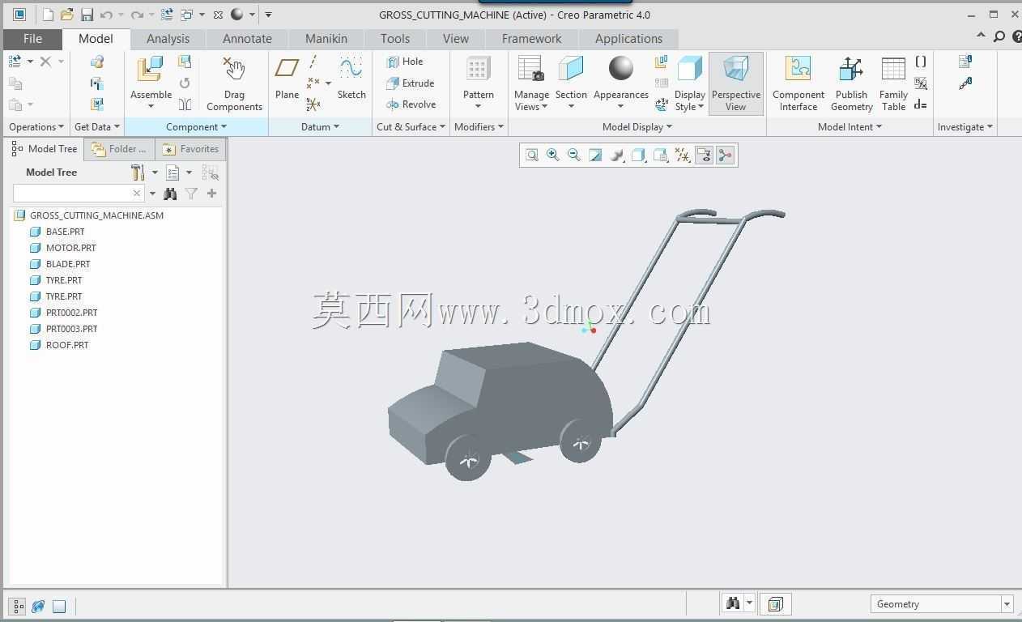The width and height of the screenshot is (1022, 622).
Task: Open the Geometry selection filter dropdown
Action: 1007,604
